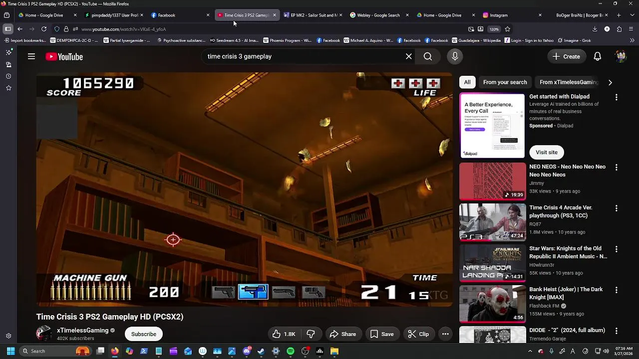639x359 pixels.
Task: Click the 120% zoom level indicator
Action: 494,29
